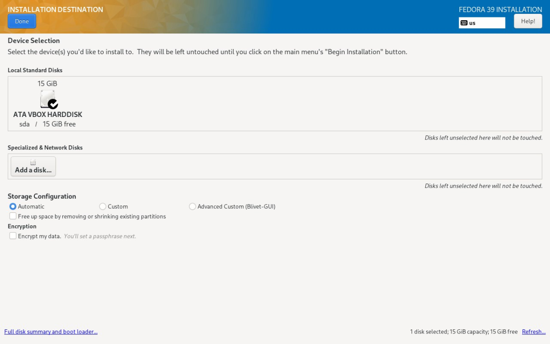Click the 'sda / 15 GiB free' text
The image size is (550, 344).
point(48,124)
